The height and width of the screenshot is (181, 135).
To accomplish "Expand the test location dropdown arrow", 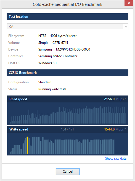I will coord(126,27).
